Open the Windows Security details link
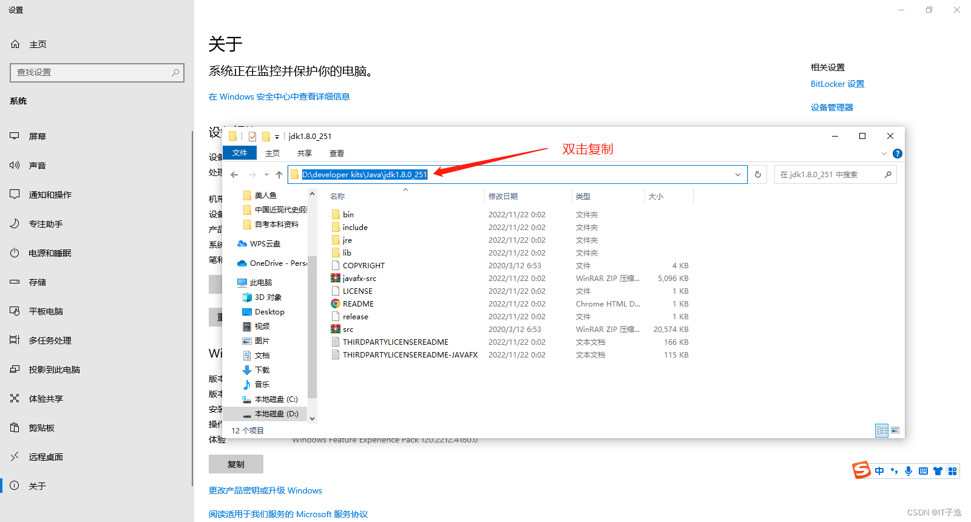971x522 pixels. tap(279, 97)
